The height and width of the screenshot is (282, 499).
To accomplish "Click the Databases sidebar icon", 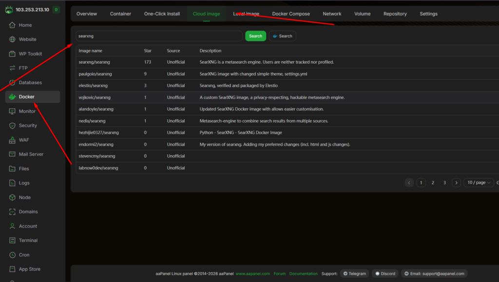I will click(x=12, y=83).
